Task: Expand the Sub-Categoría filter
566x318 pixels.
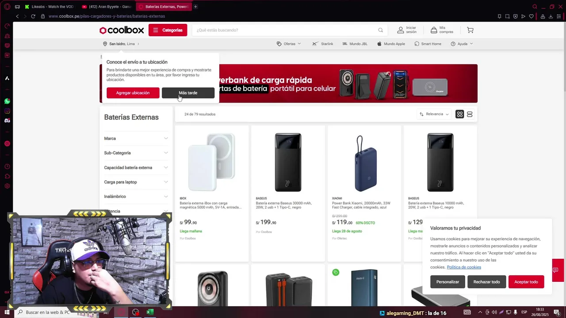Action: 136,153
